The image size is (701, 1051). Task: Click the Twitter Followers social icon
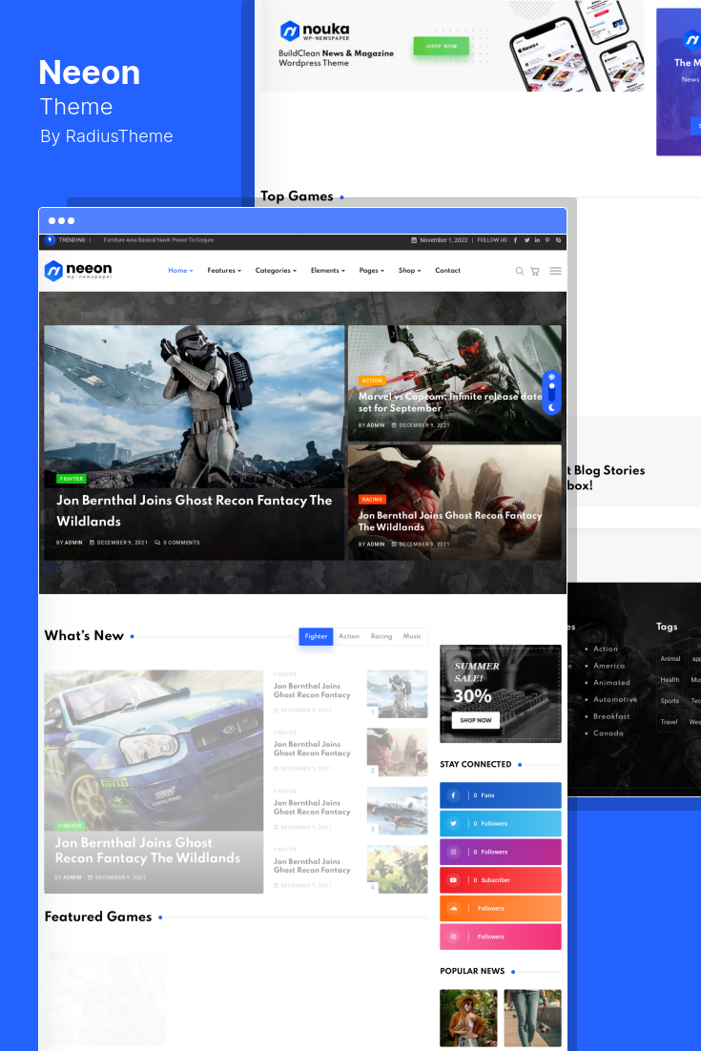(x=454, y=824)
